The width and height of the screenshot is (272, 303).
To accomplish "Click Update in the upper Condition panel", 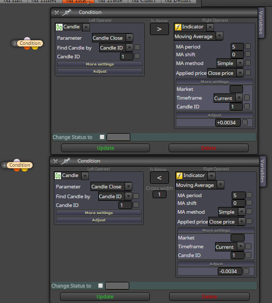I will pyautogui.click(x=105, y=148).
